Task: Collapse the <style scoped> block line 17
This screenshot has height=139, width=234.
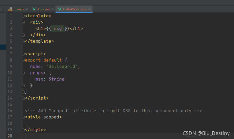Action: pos(23,117)
